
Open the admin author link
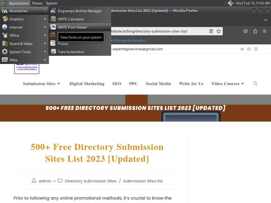(45, 181)
